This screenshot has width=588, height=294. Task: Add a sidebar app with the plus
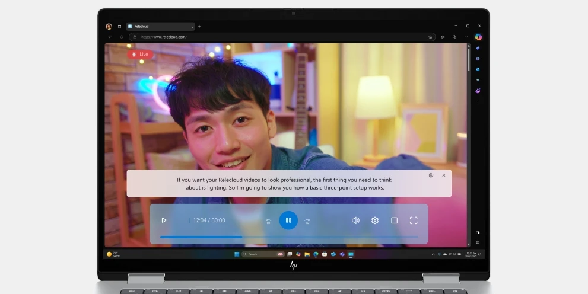click(478, 101)
